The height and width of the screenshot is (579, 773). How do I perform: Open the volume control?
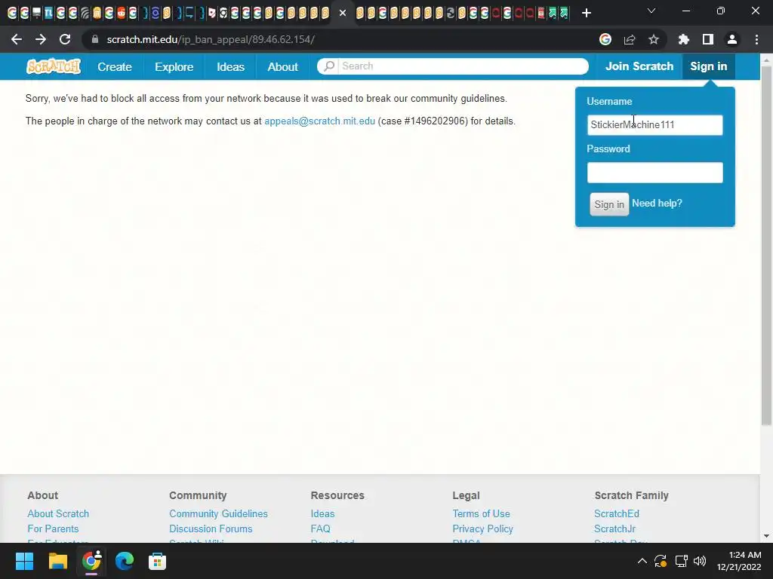pos(700,561)
